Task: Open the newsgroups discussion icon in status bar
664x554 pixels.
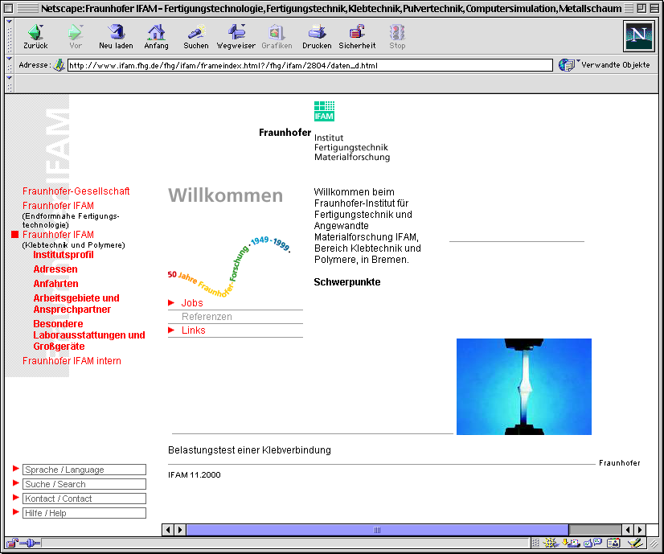Action: coord(593,543)
